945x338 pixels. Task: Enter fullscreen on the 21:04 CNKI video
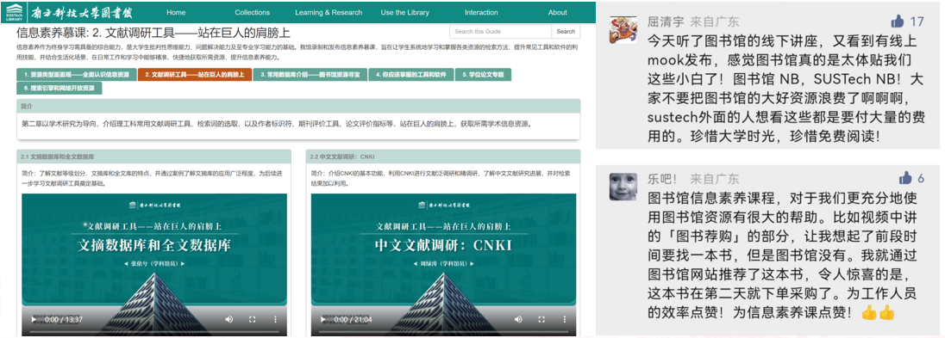point(541,319)
